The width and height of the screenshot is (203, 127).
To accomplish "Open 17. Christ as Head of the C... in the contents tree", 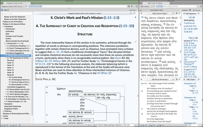I will (20, 82).
